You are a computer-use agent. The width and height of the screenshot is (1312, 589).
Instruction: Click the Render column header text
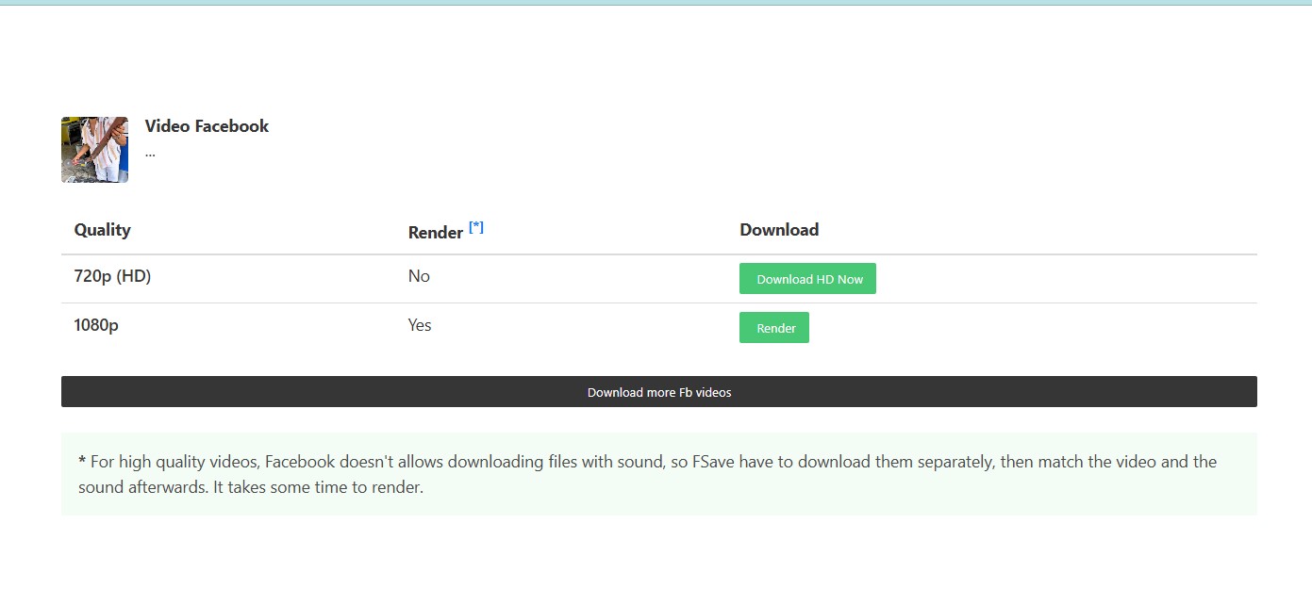click(x=436, y=233)
